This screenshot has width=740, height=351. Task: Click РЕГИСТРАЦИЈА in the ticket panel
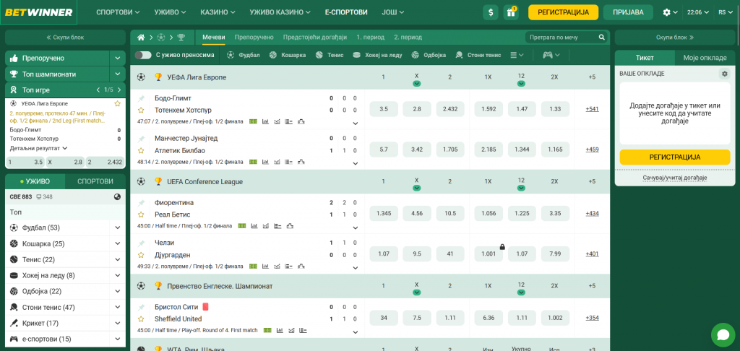pyautogui.click(x=675, y=157)
